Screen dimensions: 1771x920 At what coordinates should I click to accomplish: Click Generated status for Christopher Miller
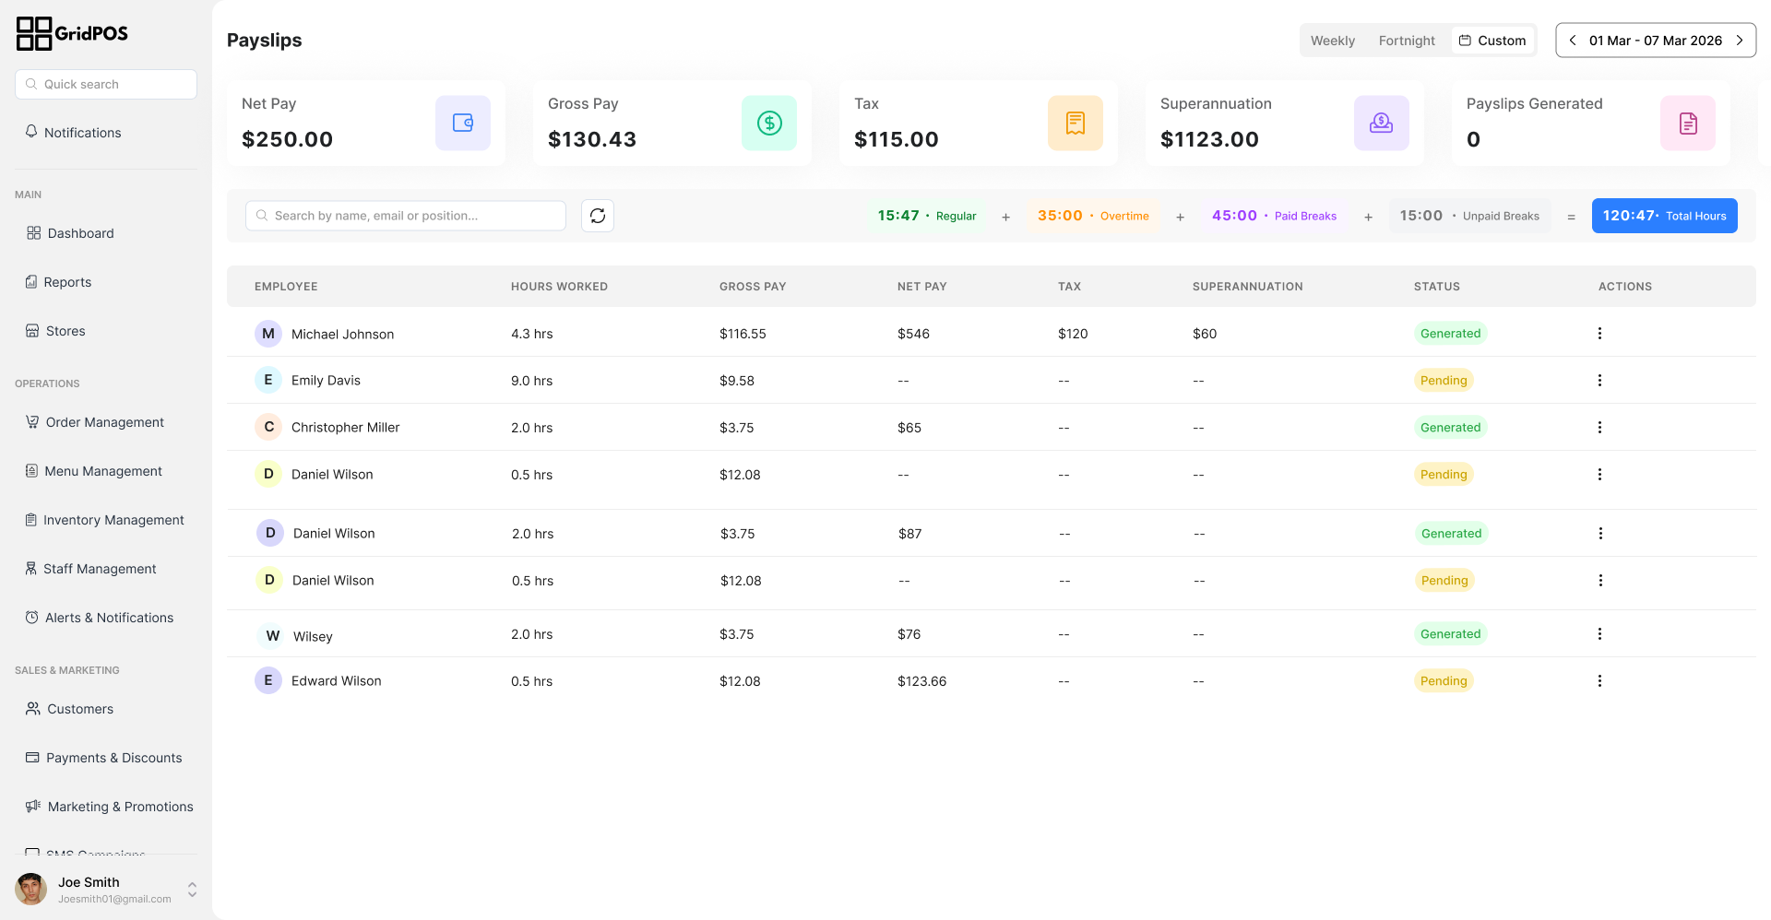coord(1450,428)
